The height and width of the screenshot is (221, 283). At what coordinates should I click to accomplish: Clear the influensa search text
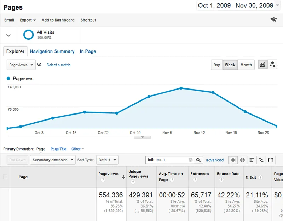190,160
